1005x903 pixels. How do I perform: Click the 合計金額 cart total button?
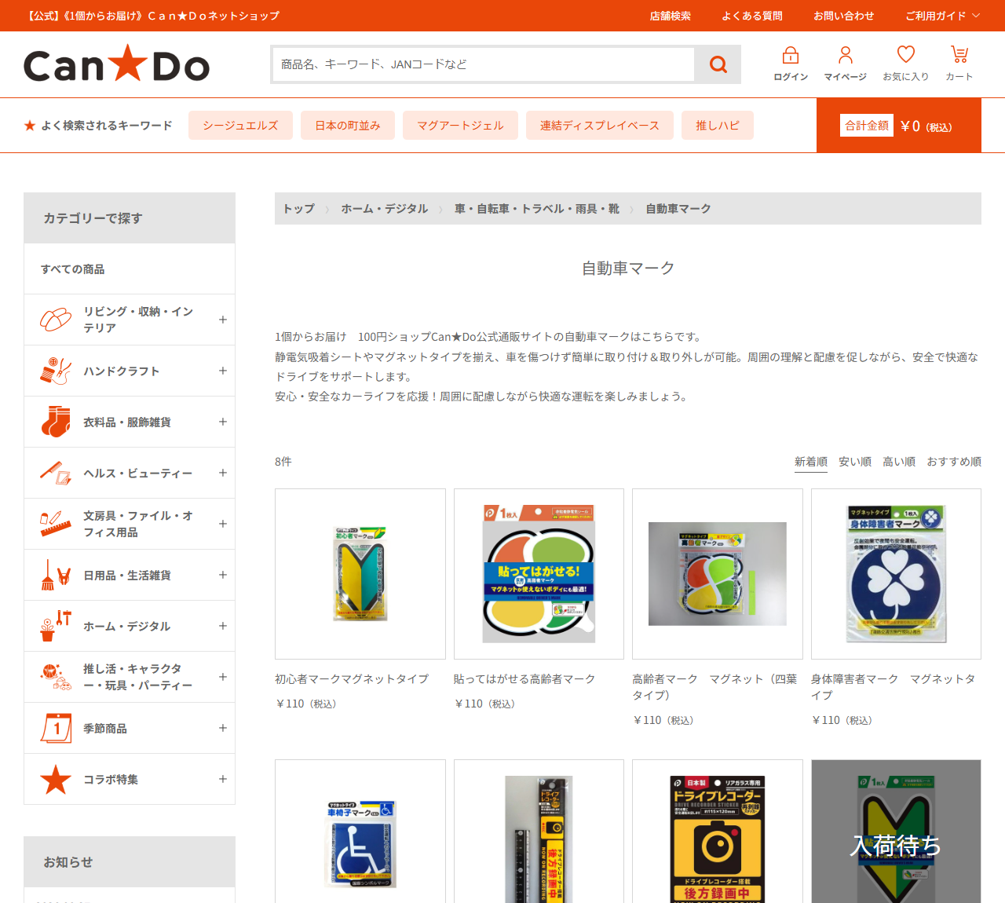pos(899,126)
